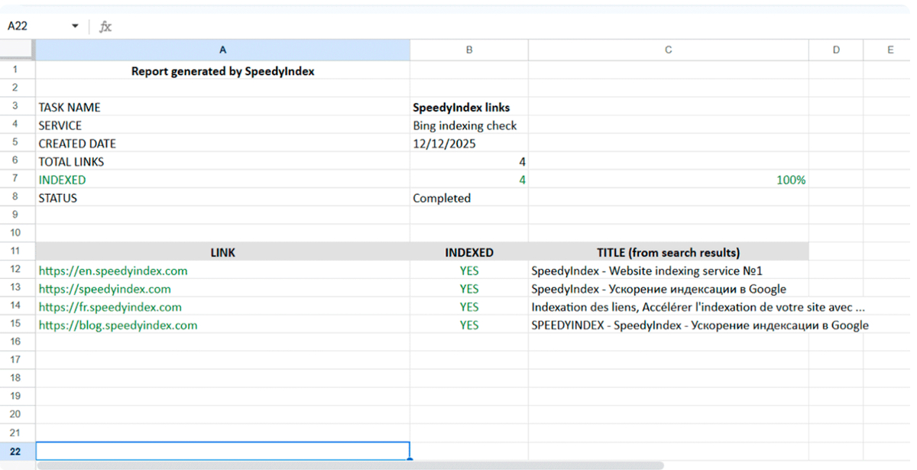Click the 'STATUS' cell
Screen dimensions: 917x470
[222, 198]
